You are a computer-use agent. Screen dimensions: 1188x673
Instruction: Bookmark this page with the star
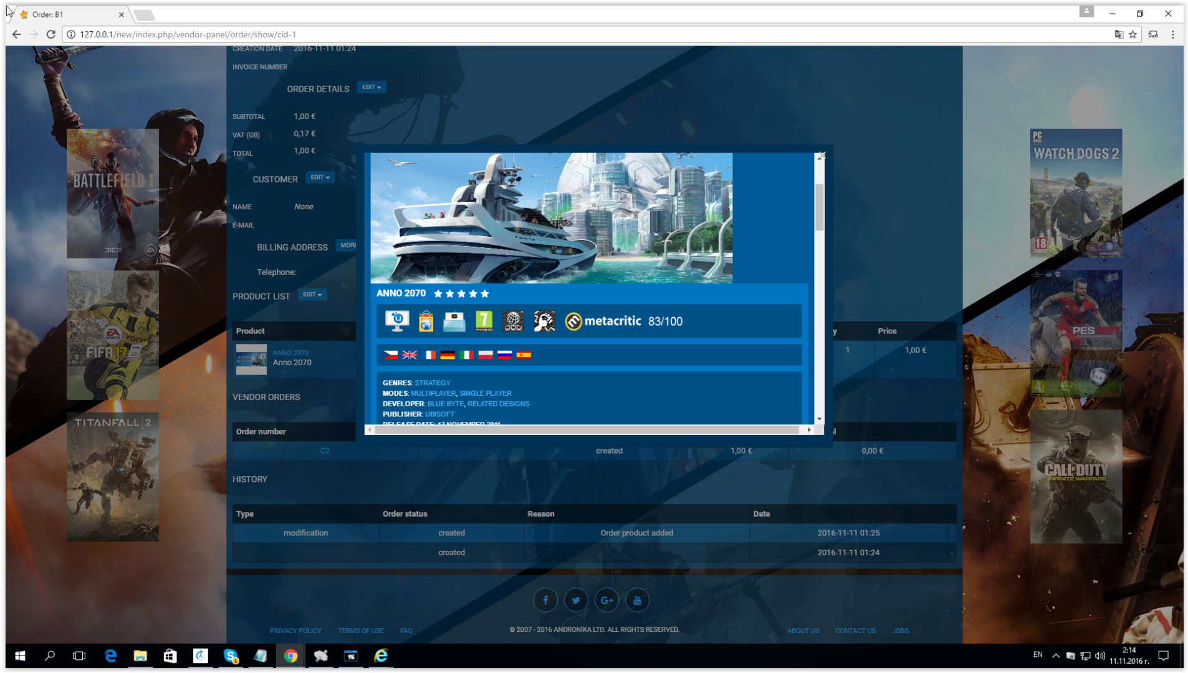1133,34
